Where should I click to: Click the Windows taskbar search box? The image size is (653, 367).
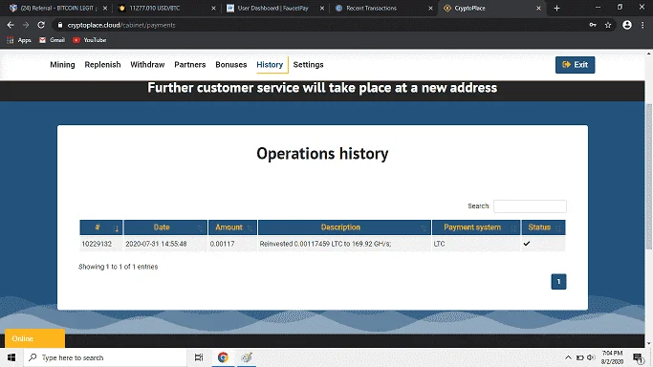105,357
